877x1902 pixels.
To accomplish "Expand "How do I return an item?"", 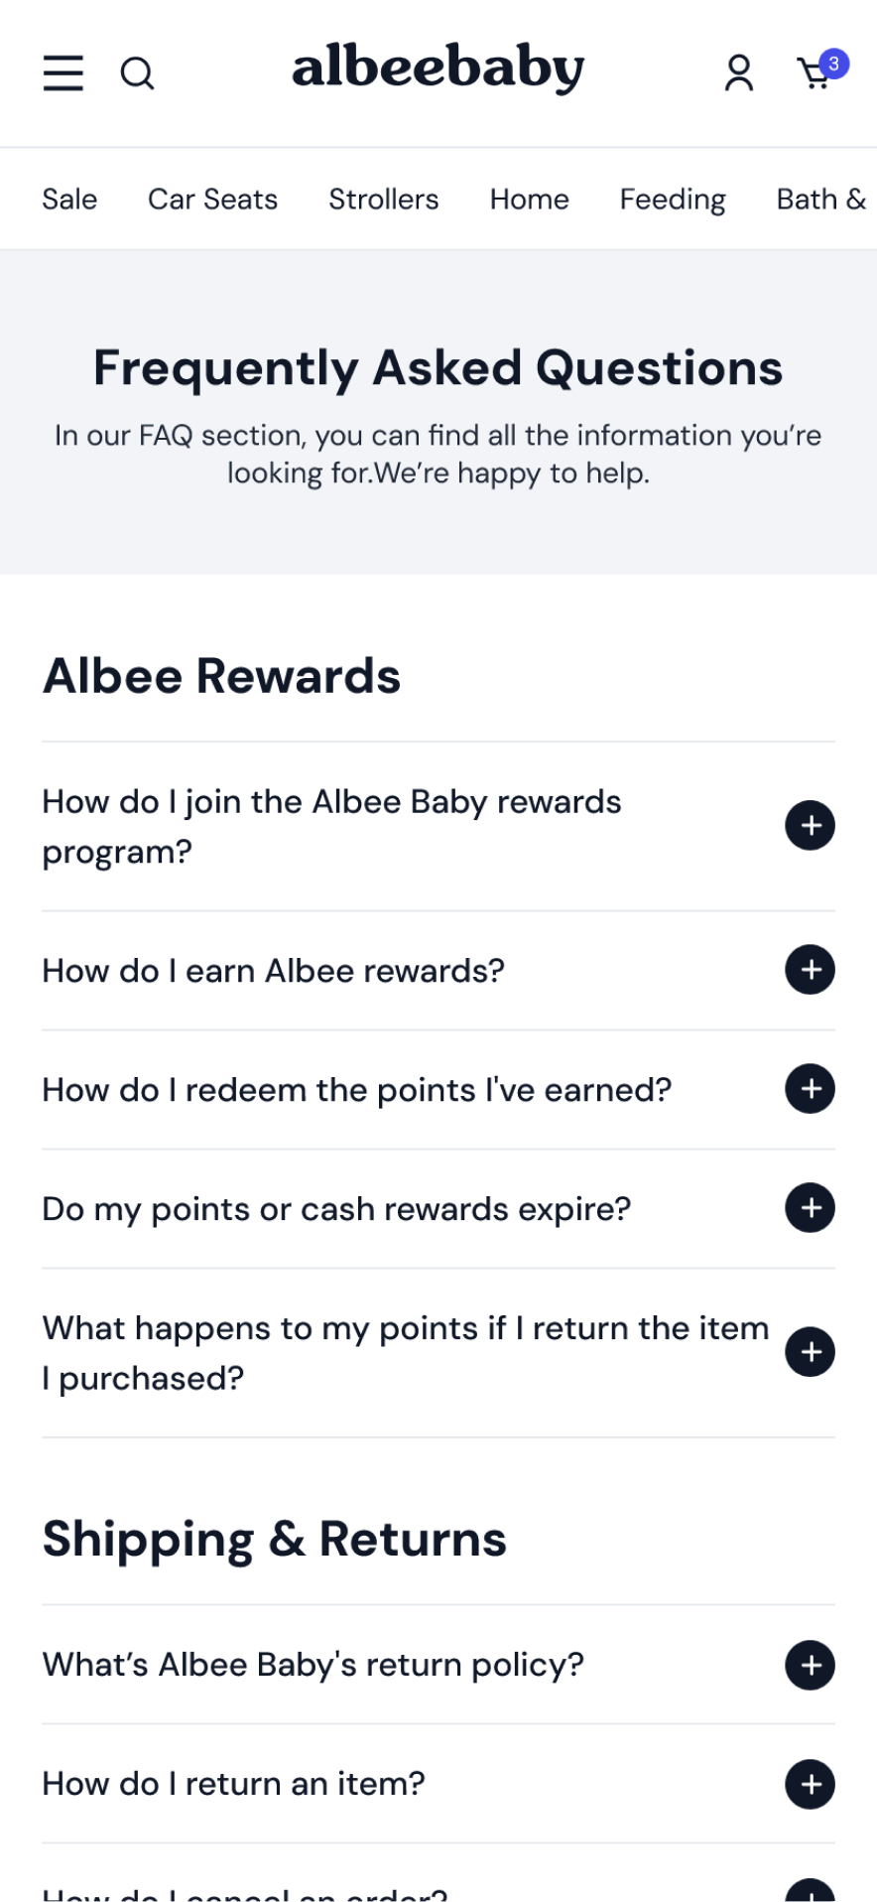I will click(x=810, y=1784).
